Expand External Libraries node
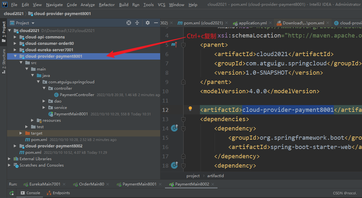This screenshot has width=362, height=198. coord(9,159)
